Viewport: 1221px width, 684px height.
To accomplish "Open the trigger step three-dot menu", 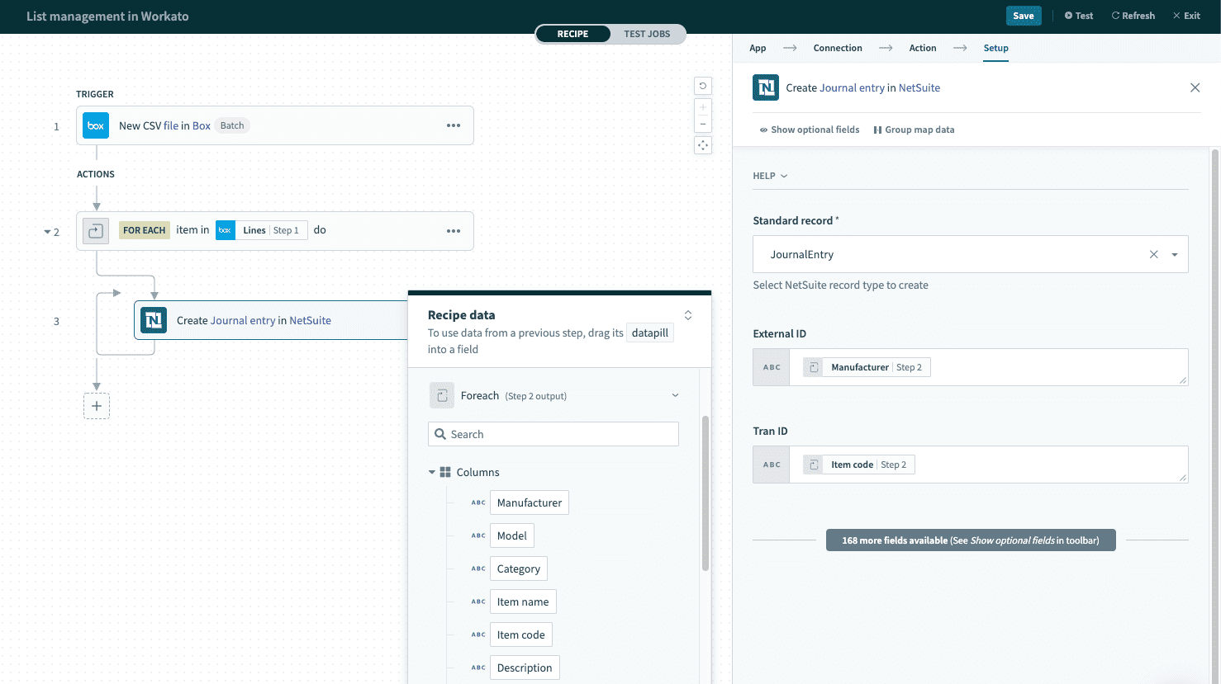I will tap(454, 125).
